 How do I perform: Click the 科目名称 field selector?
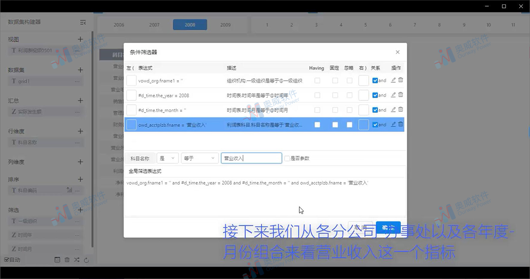tap(140, 158)
